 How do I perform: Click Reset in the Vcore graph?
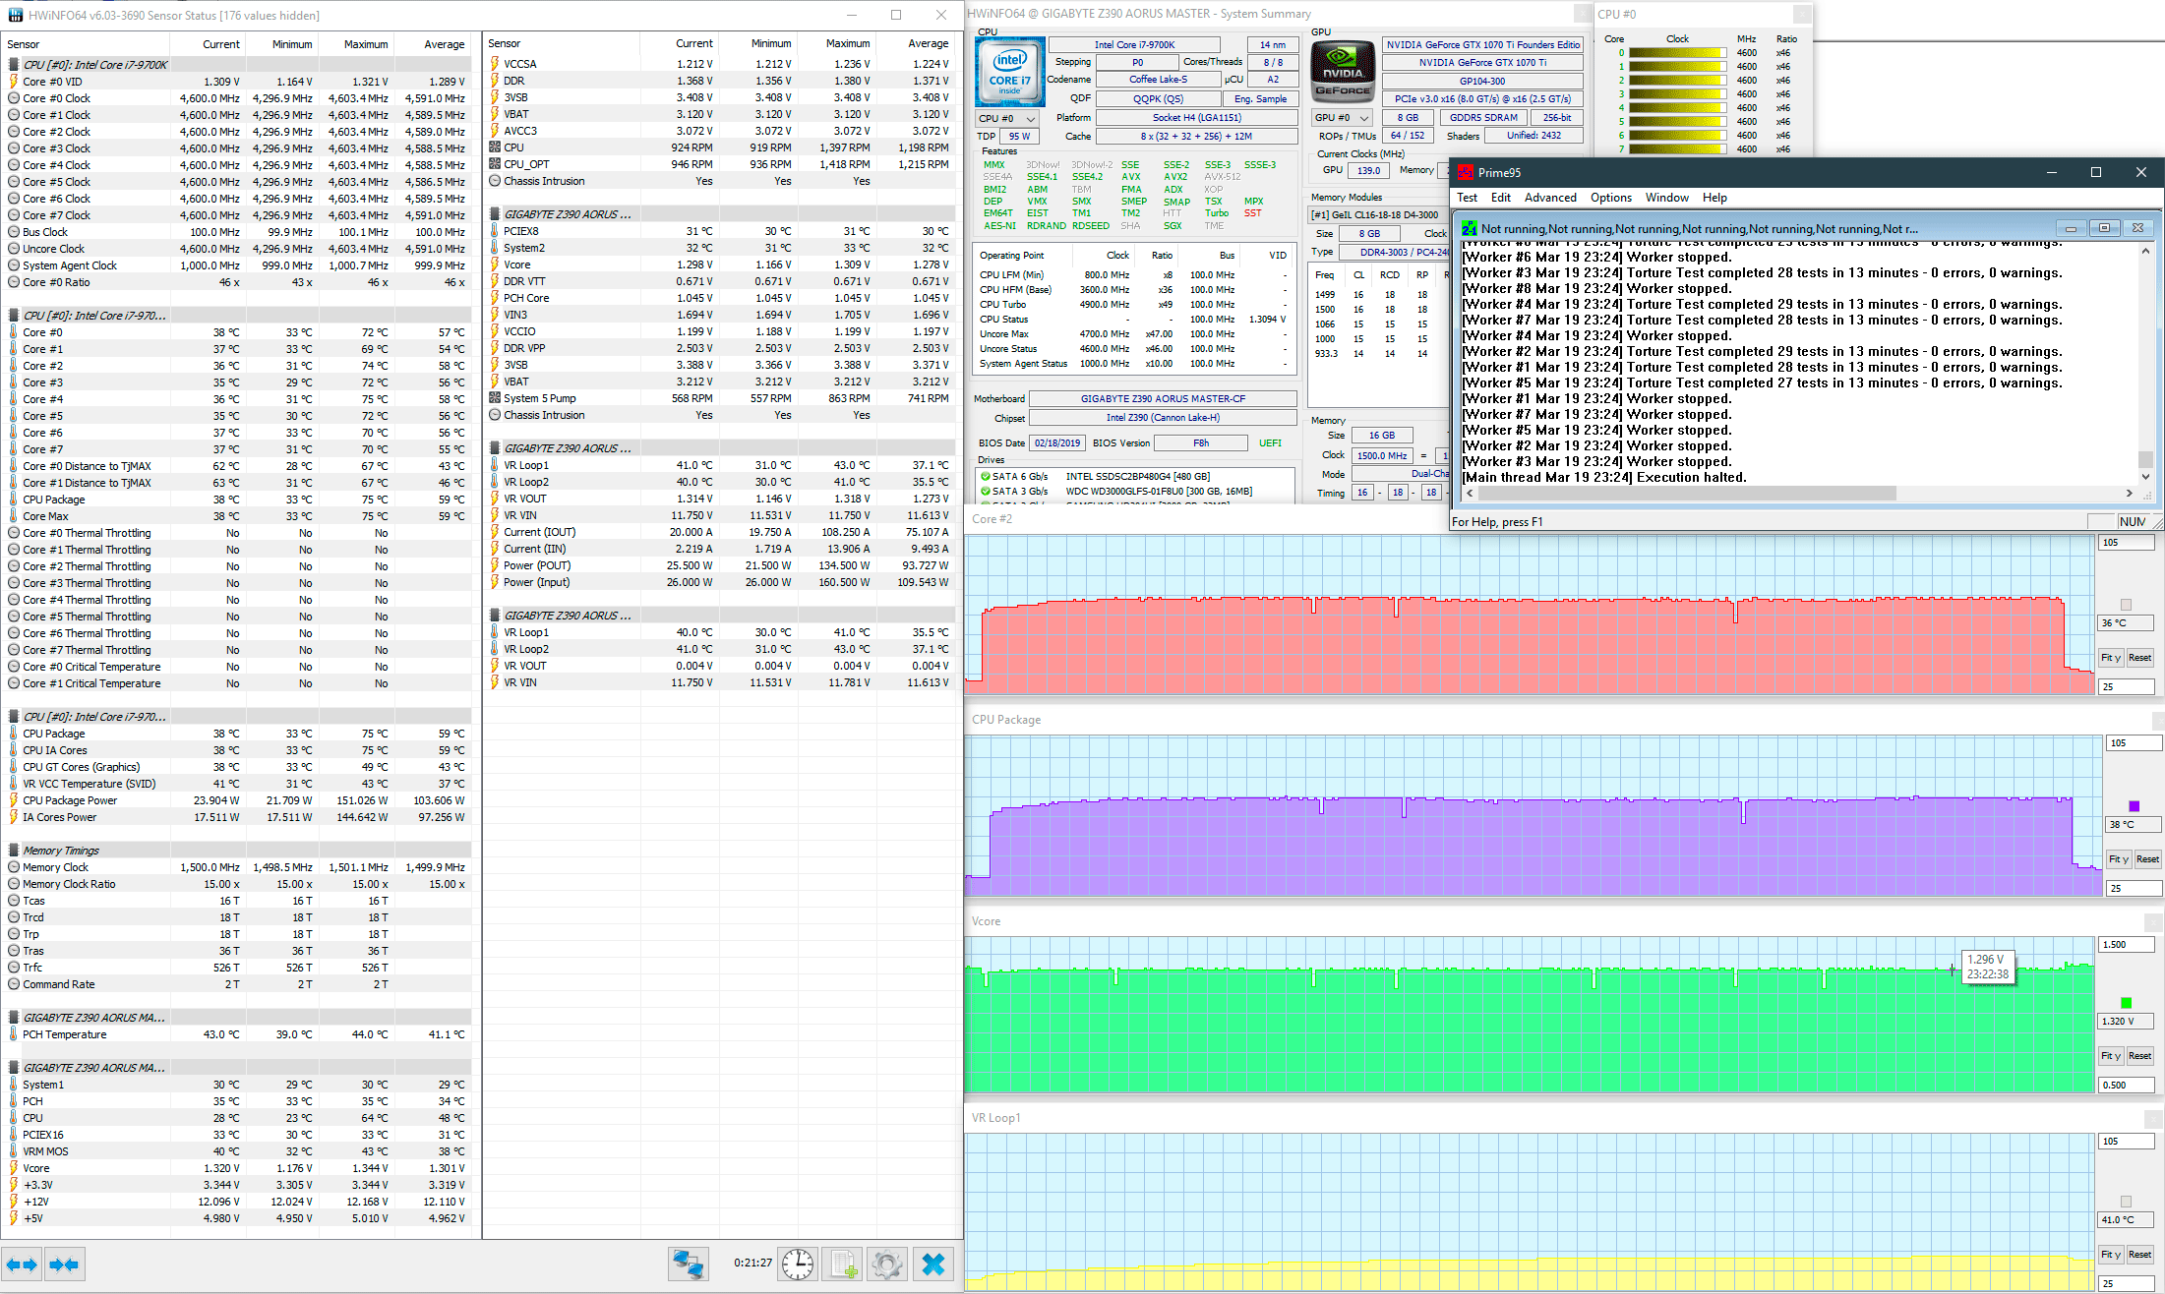(x=2139, y=1056)
